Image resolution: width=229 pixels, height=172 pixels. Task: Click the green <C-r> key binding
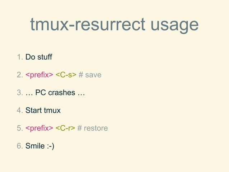(x=65, y=128)
